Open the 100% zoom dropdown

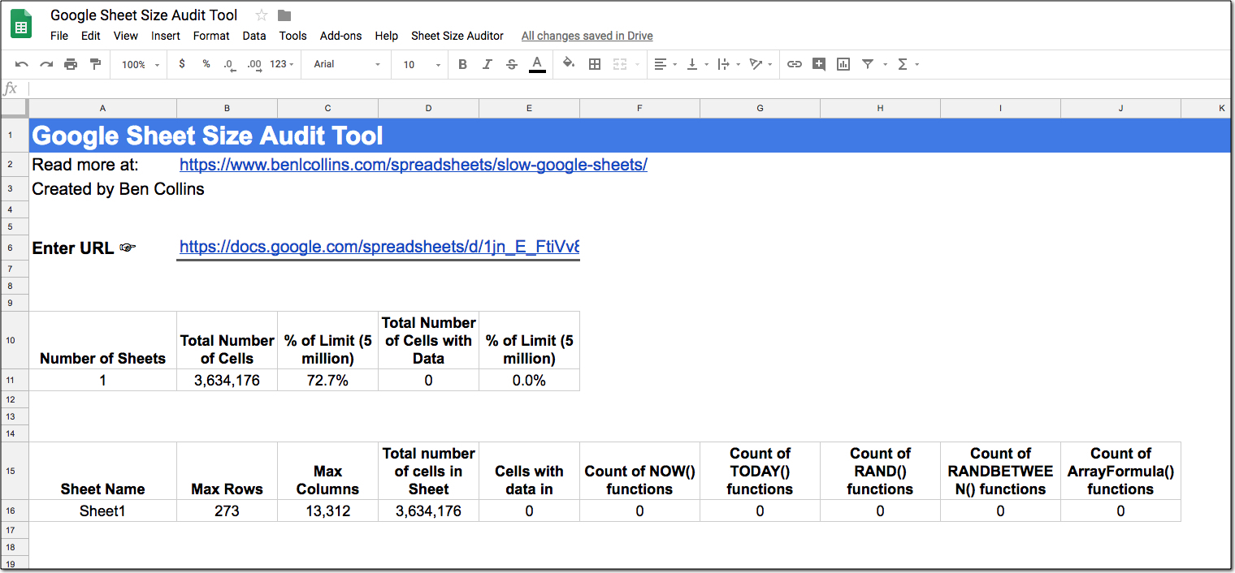[141, 64]
